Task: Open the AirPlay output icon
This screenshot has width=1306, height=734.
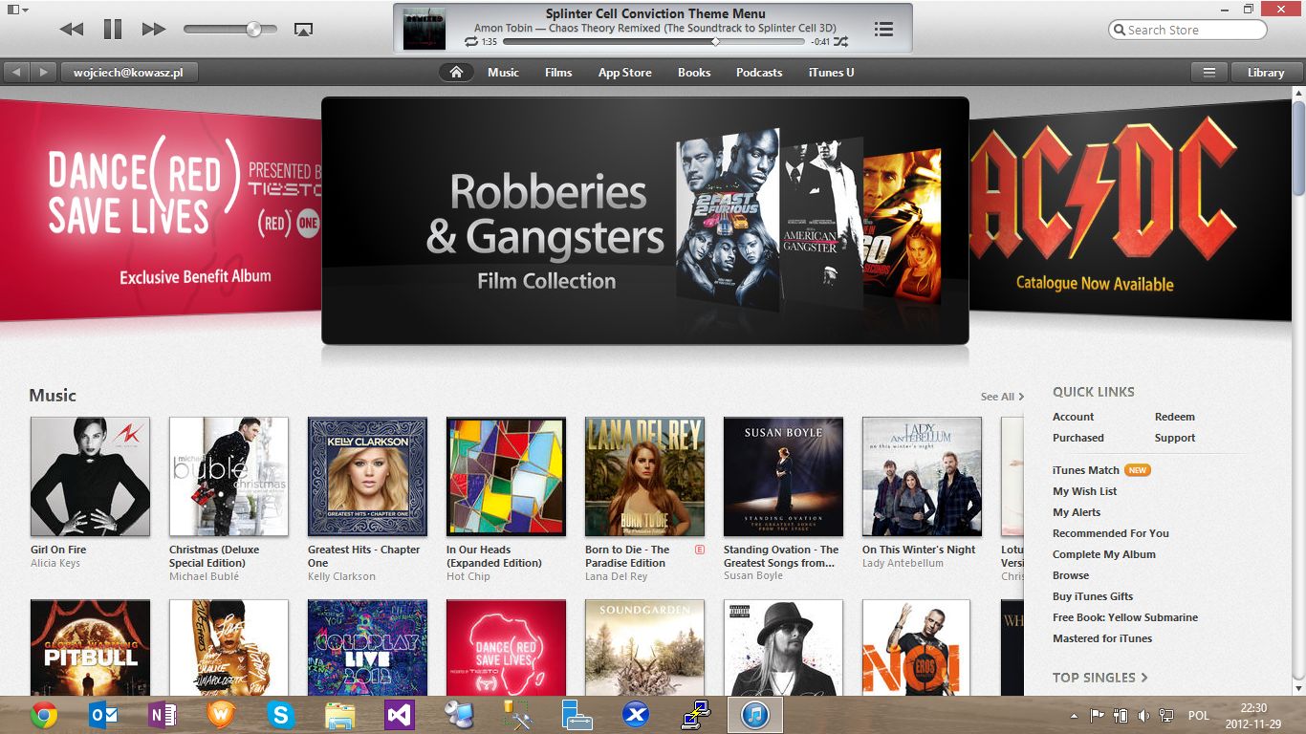Action: tap(303, 30)
